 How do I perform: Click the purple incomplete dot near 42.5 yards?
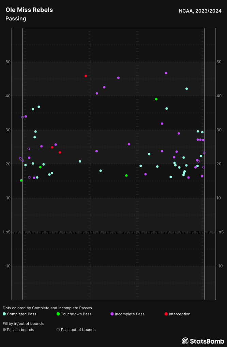104,87
